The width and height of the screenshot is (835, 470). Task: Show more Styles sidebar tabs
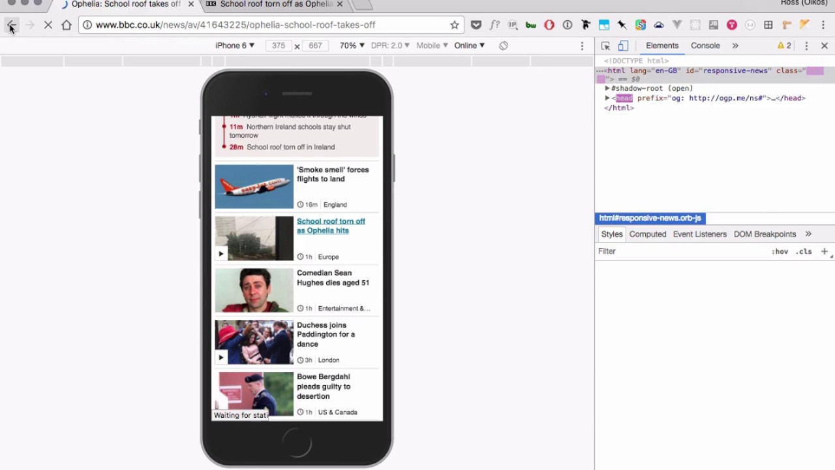(x=808, y=234)
